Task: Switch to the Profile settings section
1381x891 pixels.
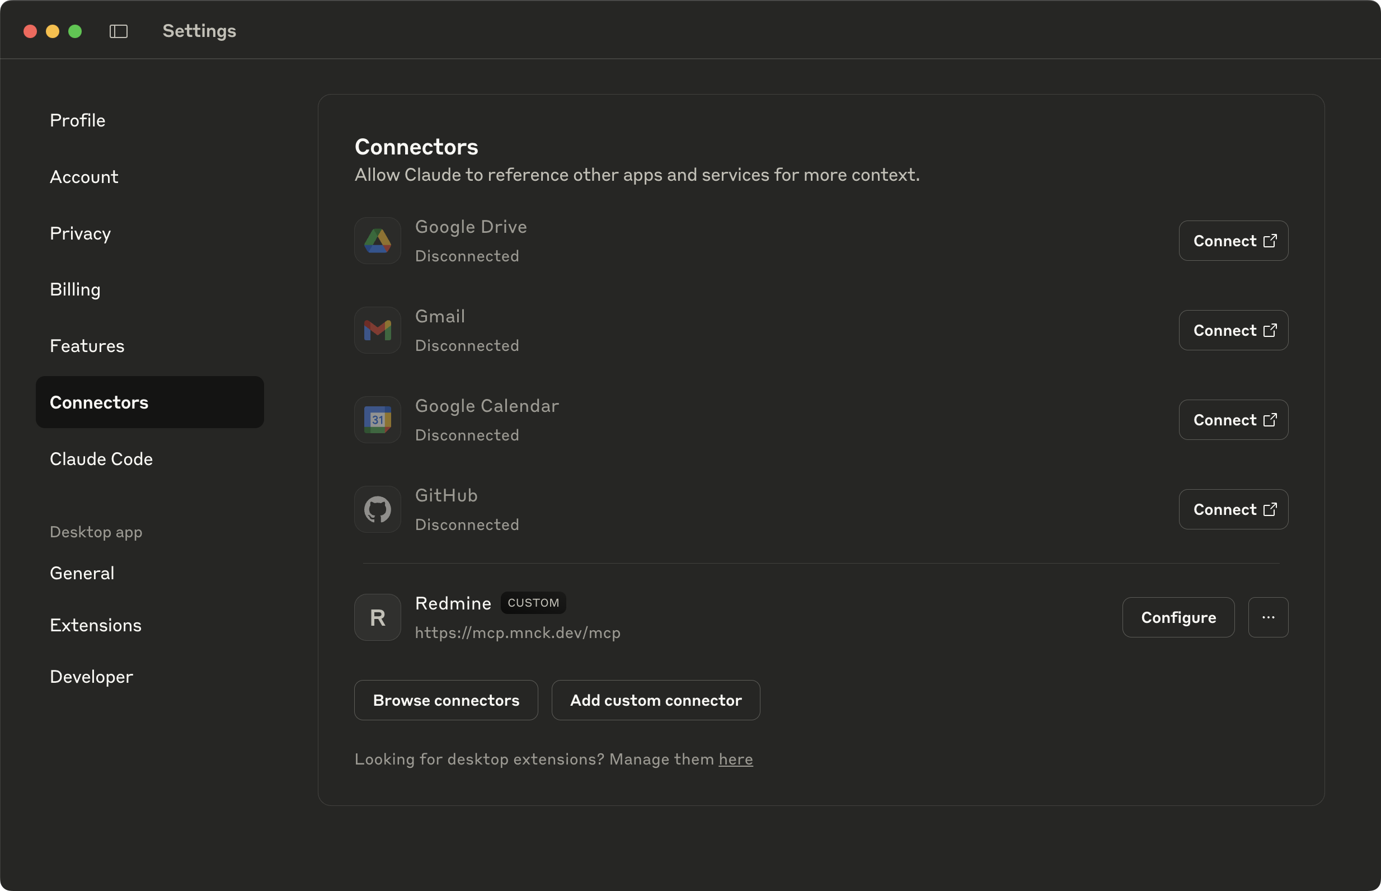Action: (x=77, y=120)
